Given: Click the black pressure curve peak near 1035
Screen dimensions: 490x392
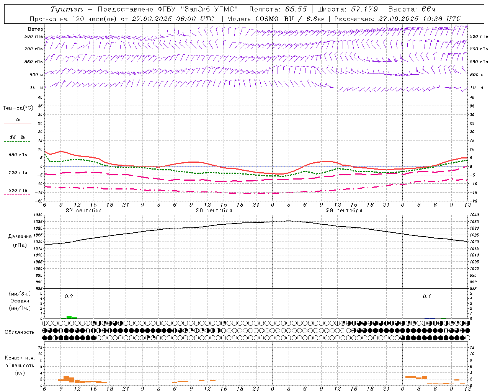Looking at the screenshot, I should (x=288, y=221).
